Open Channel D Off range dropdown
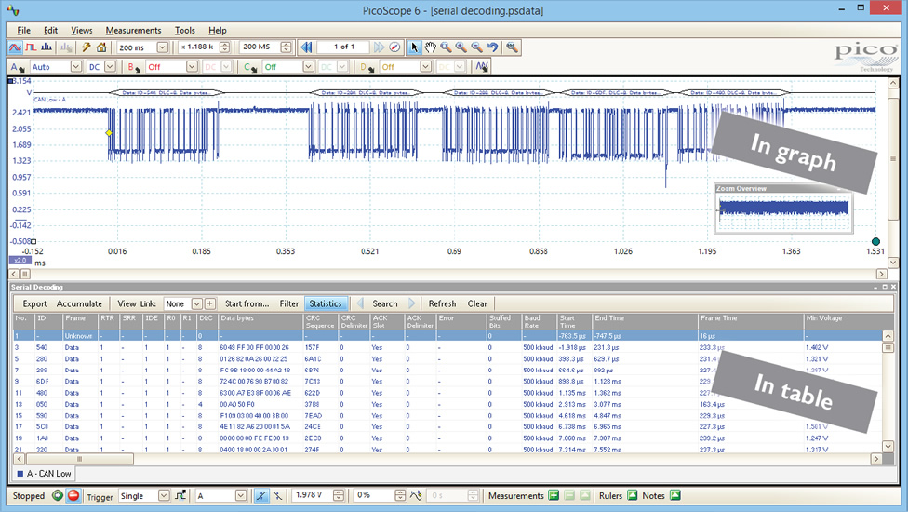Image resolution: width=908 pixels, height=512 pixels. pyautogui.click(x=426, y=67)
